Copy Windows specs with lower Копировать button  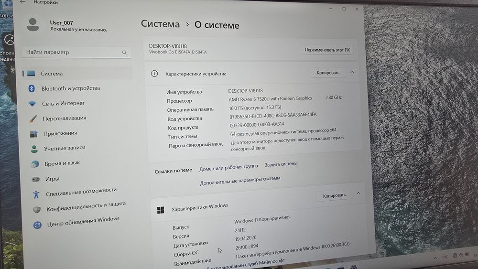334,195
